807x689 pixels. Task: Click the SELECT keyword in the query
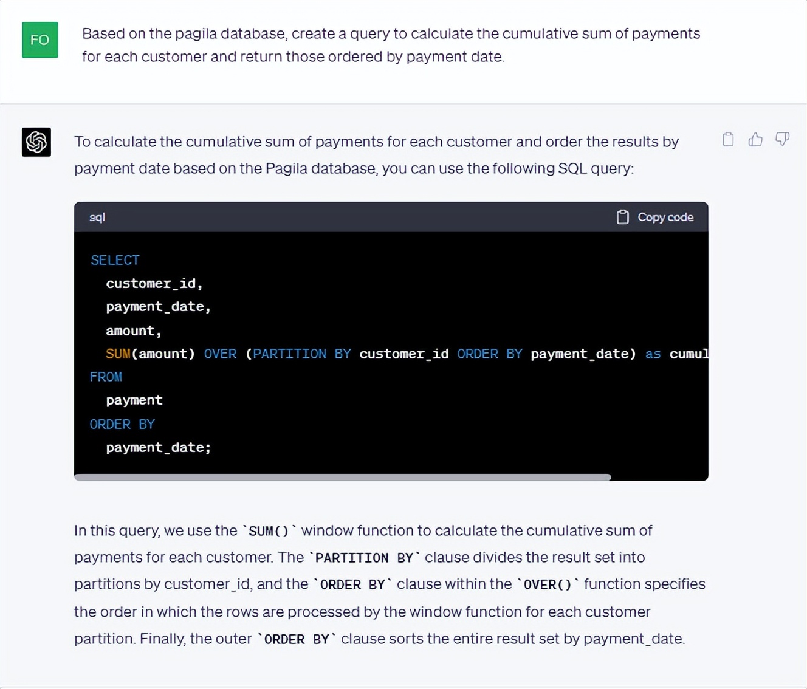coord(115,259)
